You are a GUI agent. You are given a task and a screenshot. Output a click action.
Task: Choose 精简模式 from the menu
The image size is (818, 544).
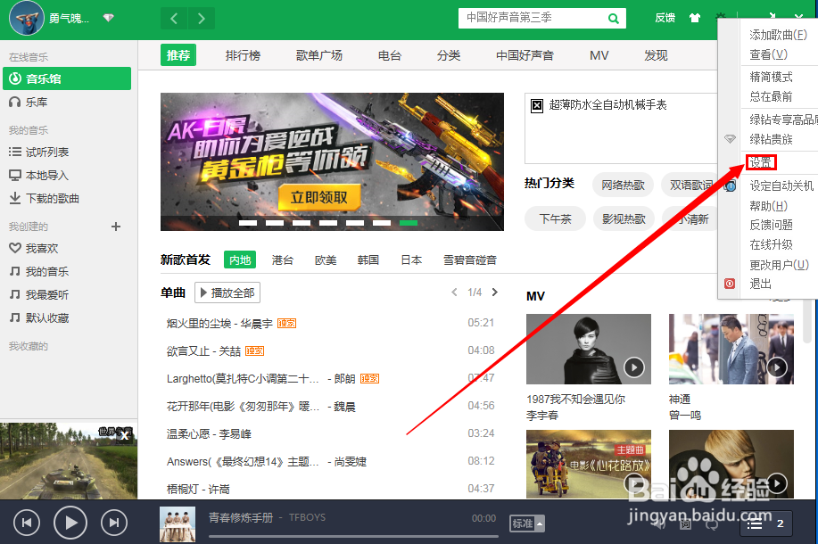click(771, 78)
